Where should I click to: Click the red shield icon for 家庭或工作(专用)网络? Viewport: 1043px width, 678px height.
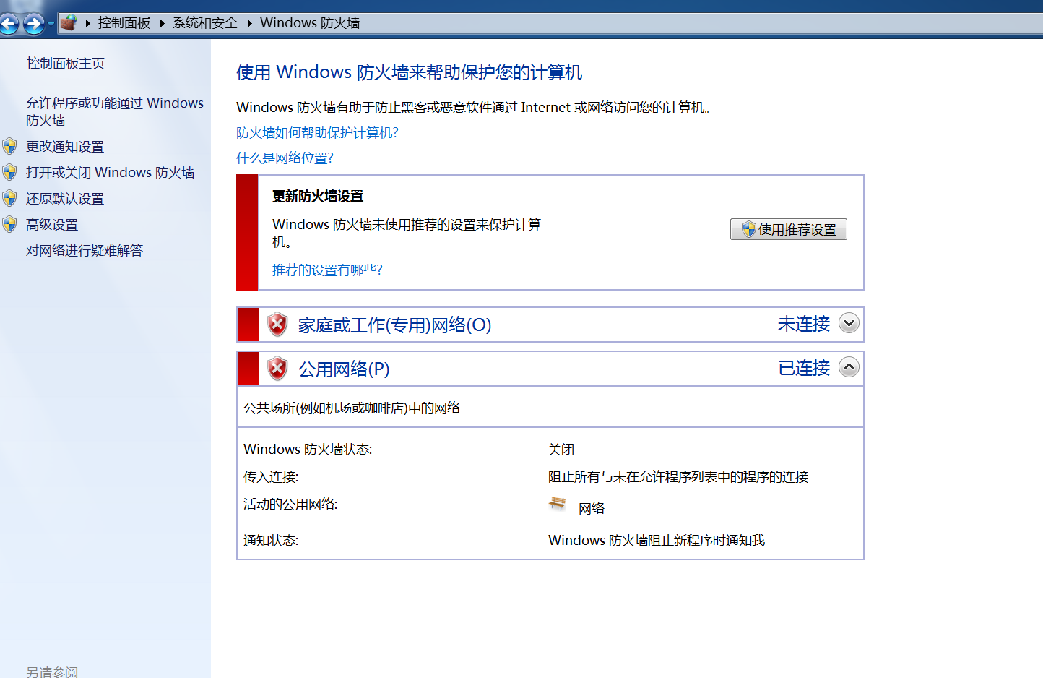[x=277, y=325]
